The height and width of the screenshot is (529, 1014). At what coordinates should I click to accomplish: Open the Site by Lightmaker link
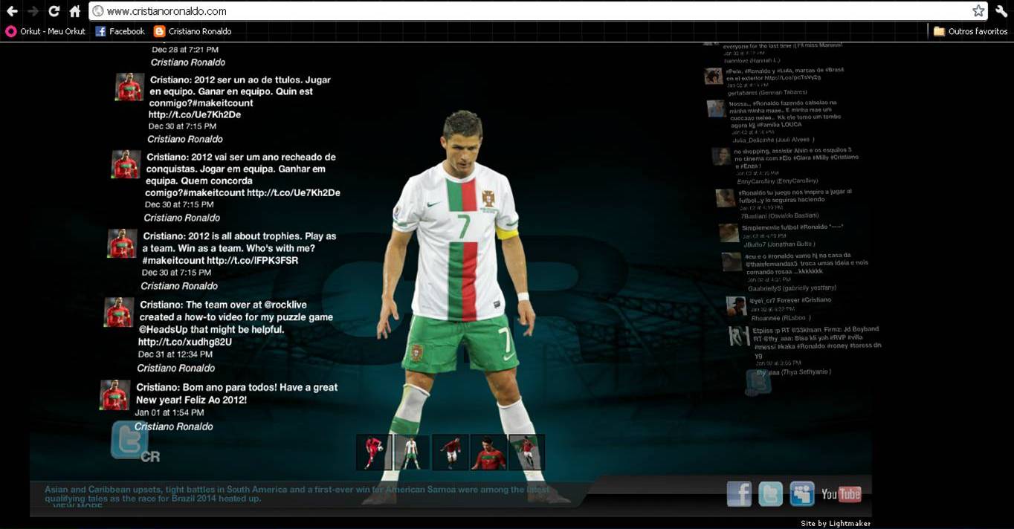837,522
